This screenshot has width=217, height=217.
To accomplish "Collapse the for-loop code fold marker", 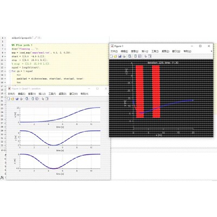I will coord(10,71).
